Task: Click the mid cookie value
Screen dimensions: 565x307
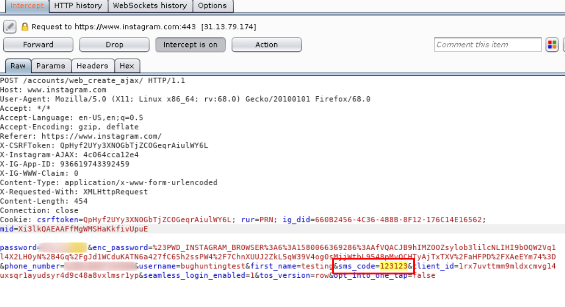Action: 83,229
